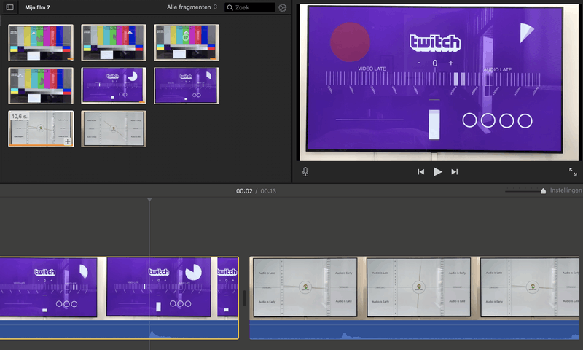Screen dimensions: 583x350
Task: Skip to the previous clip
Action: point(420,172)
